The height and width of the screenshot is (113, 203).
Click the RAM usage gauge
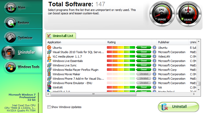[189, 14]
